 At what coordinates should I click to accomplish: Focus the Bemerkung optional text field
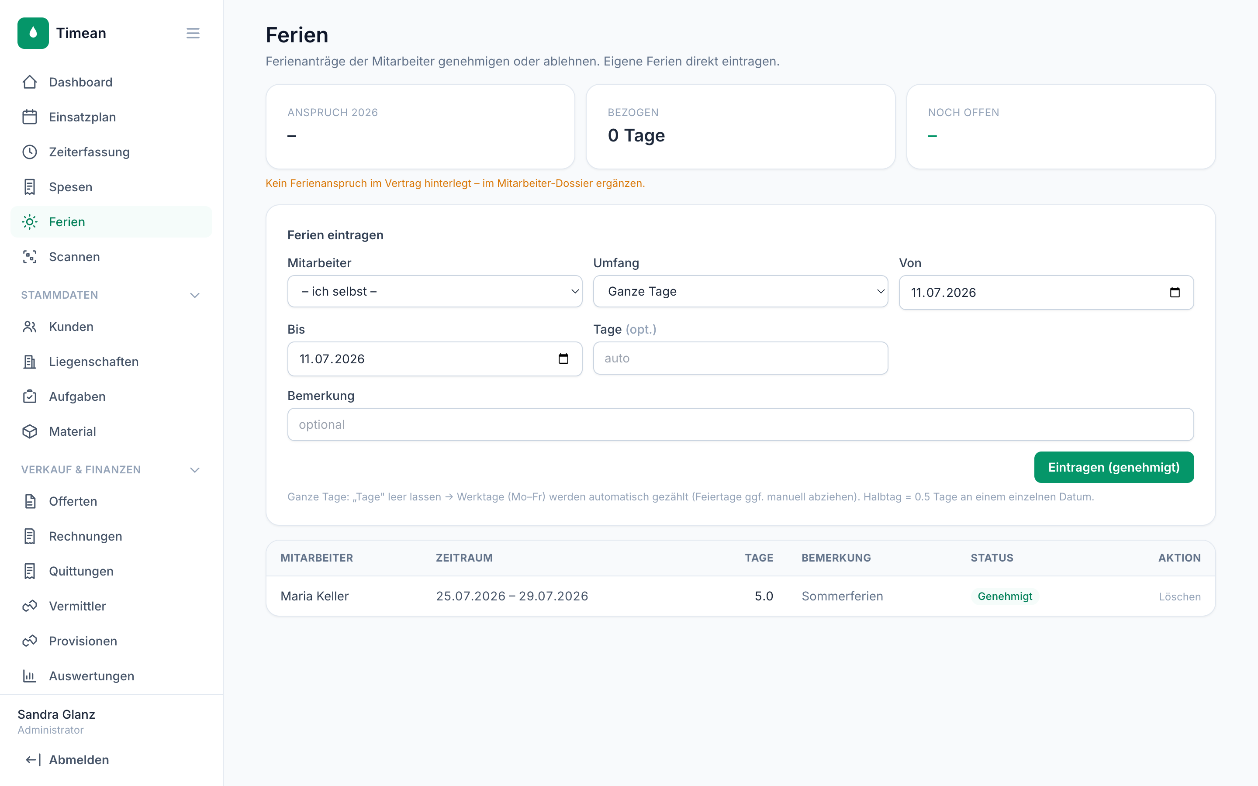[740, 425]
